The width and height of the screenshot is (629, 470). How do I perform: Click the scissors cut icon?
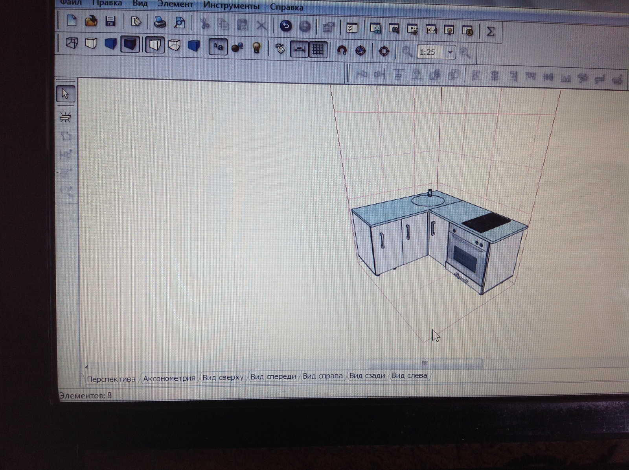(x=205, y=24)
